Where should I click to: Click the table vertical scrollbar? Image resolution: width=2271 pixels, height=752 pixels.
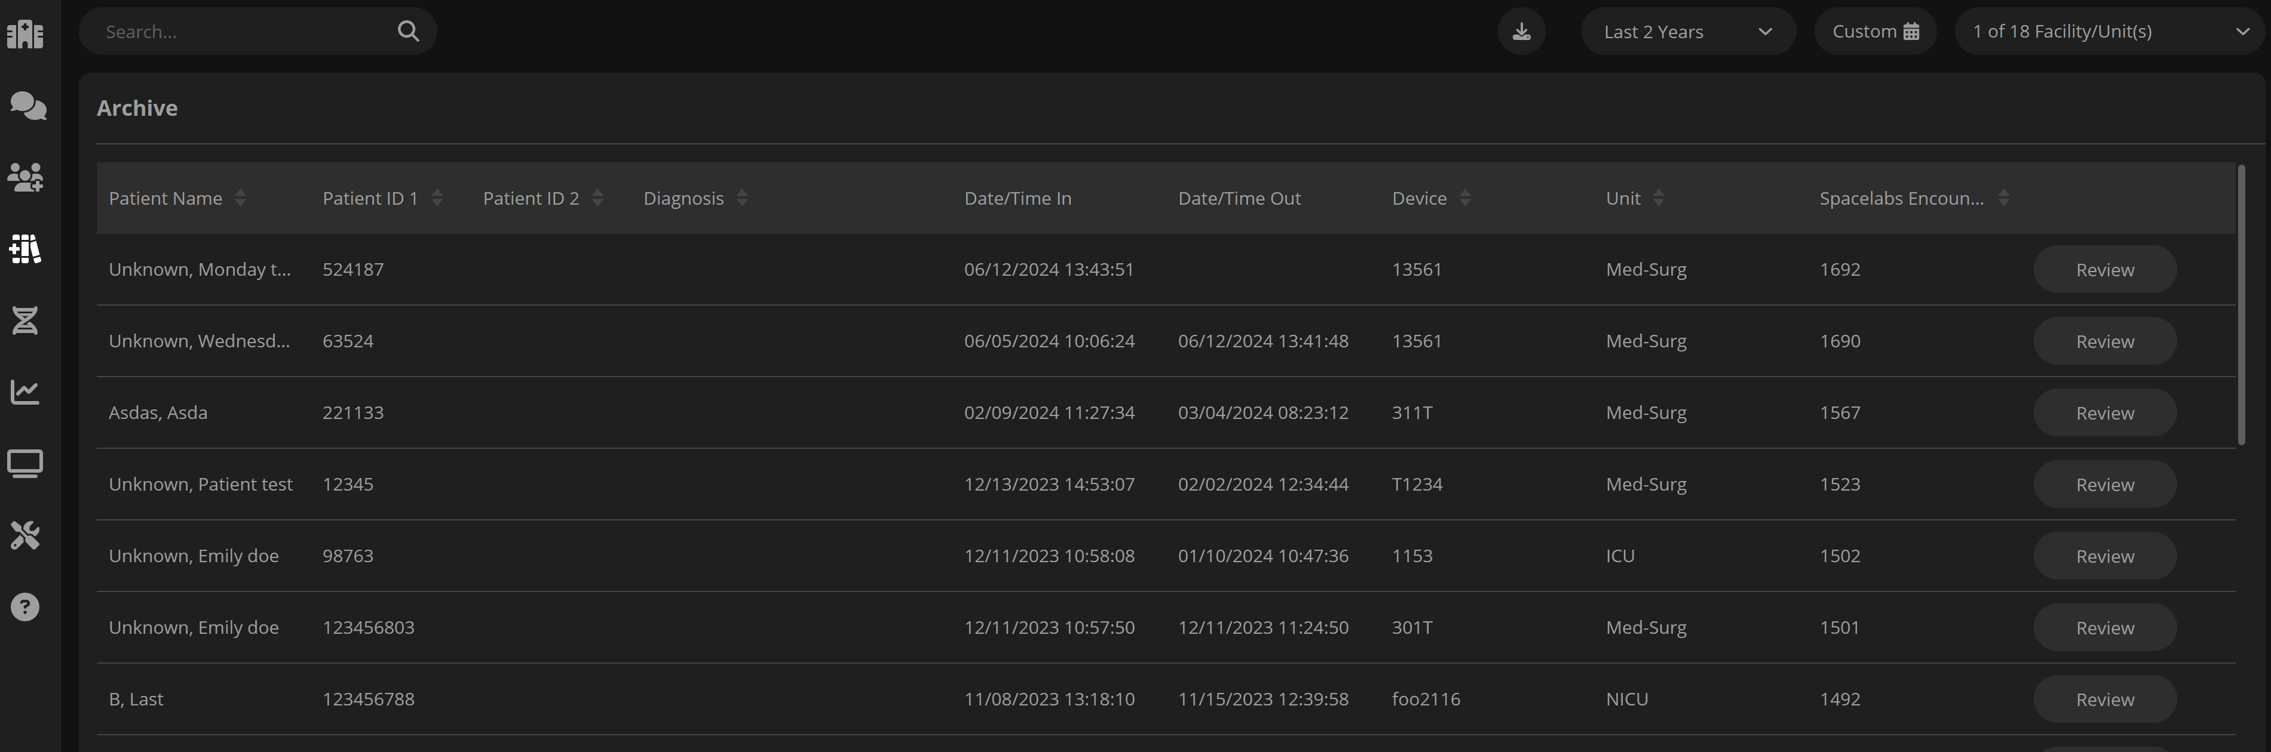2241,304
